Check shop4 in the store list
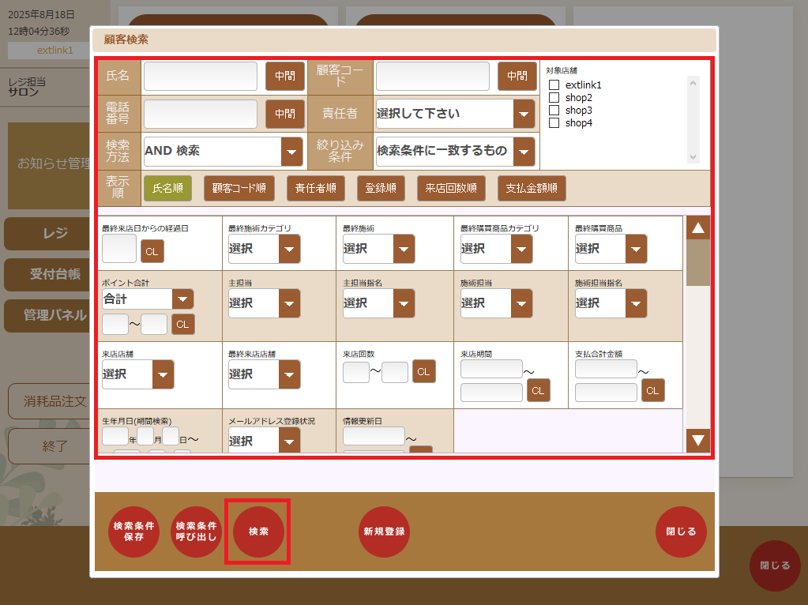Image resolution: width=808 pixels, height=605 pixels. [554, 122]
